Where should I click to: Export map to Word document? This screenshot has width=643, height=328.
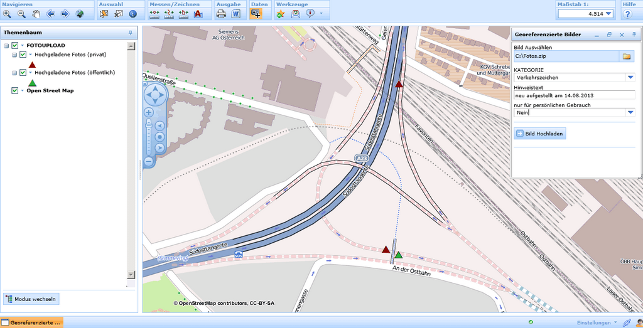(236, 14)
